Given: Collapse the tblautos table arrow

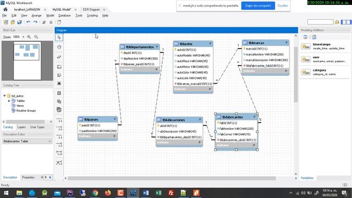Looking at the screenshot, I should [210, 43].
